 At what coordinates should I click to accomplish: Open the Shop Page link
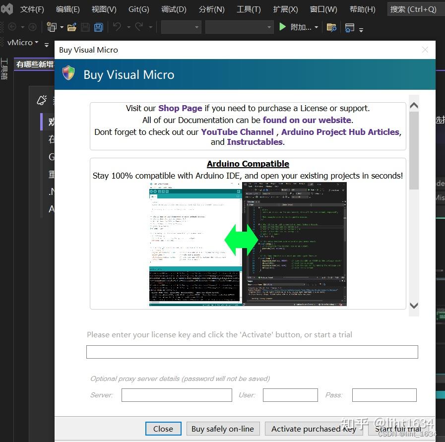[180, 108]
